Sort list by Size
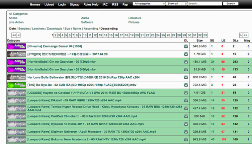Screen dimensions: 252x144 click(67, 29)
